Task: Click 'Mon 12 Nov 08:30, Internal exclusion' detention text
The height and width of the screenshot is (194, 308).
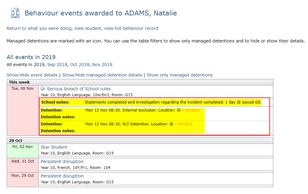Action: (x=121, y=110)
